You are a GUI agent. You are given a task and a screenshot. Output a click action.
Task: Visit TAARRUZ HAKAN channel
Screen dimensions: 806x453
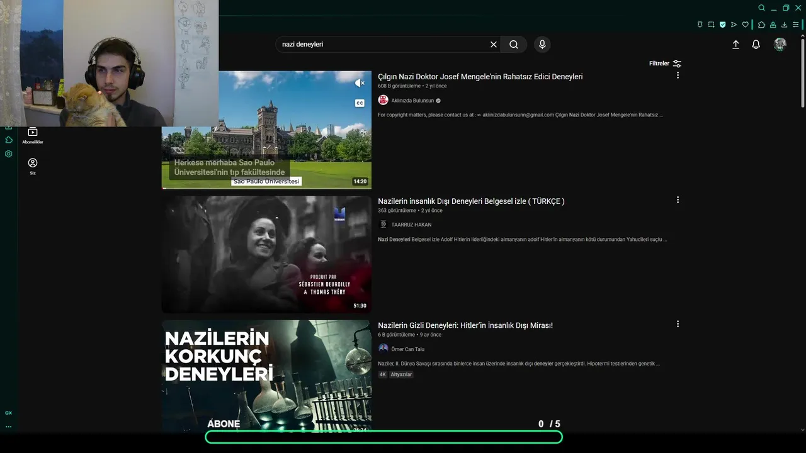pos(411,225)
